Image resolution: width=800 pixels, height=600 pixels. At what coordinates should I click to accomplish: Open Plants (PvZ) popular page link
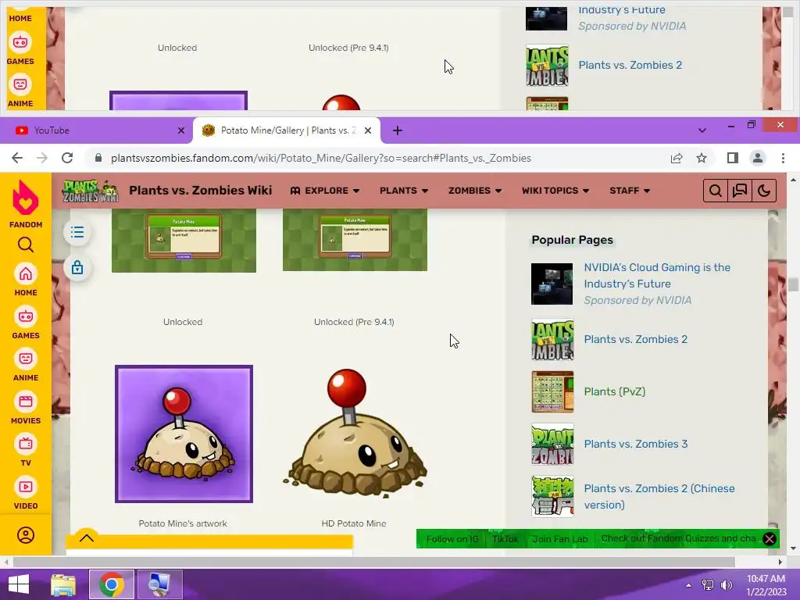point(615,391)
